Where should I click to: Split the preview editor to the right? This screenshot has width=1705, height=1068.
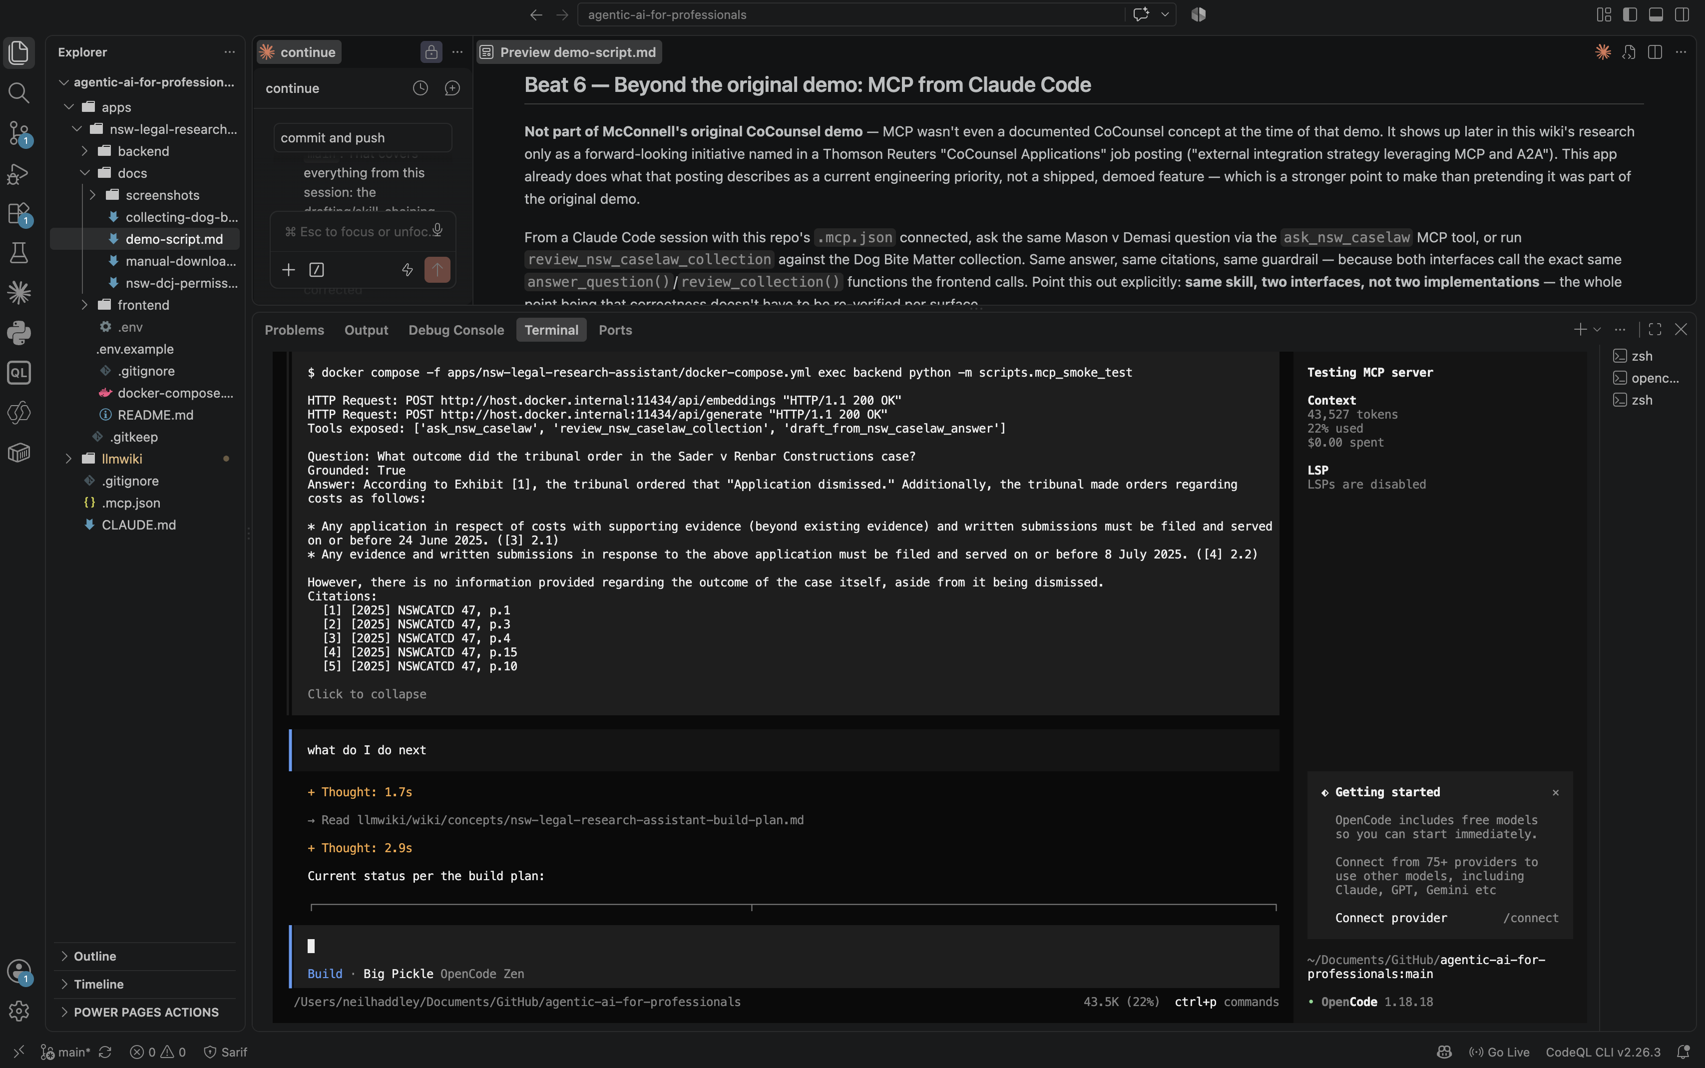tap(1655, 52)
